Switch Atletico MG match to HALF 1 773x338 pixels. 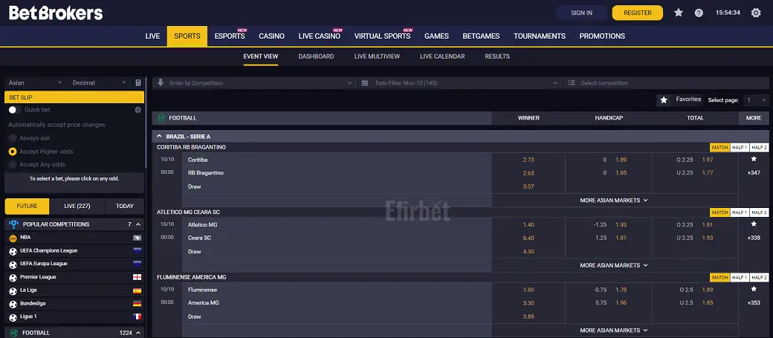740,212
